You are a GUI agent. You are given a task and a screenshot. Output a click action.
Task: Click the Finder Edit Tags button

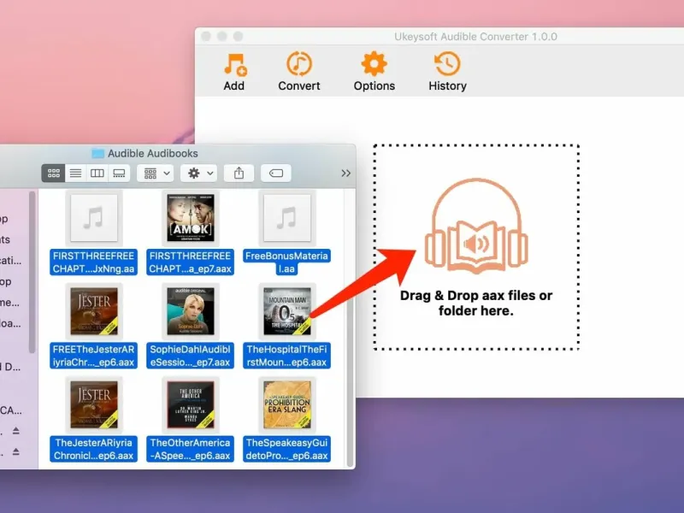tap(276, 174)
